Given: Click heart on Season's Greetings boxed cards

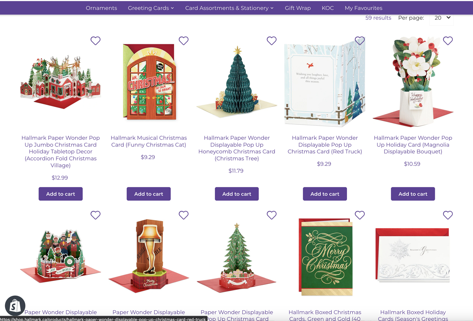Looking at the screenshot, I should (448, 215).
